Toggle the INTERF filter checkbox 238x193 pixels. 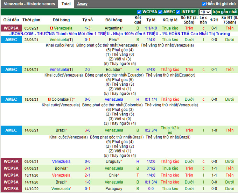[x=179, y=12]
